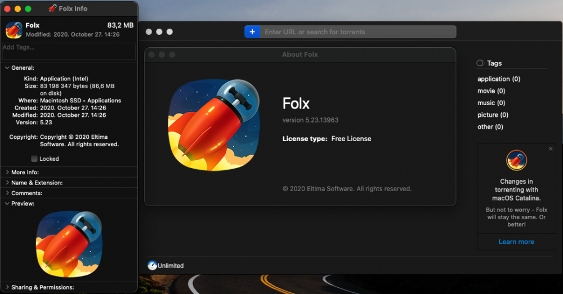
Task: Click the Folx rocket icon in promo card
Action: pyautogui.click(x=516, y=160)
